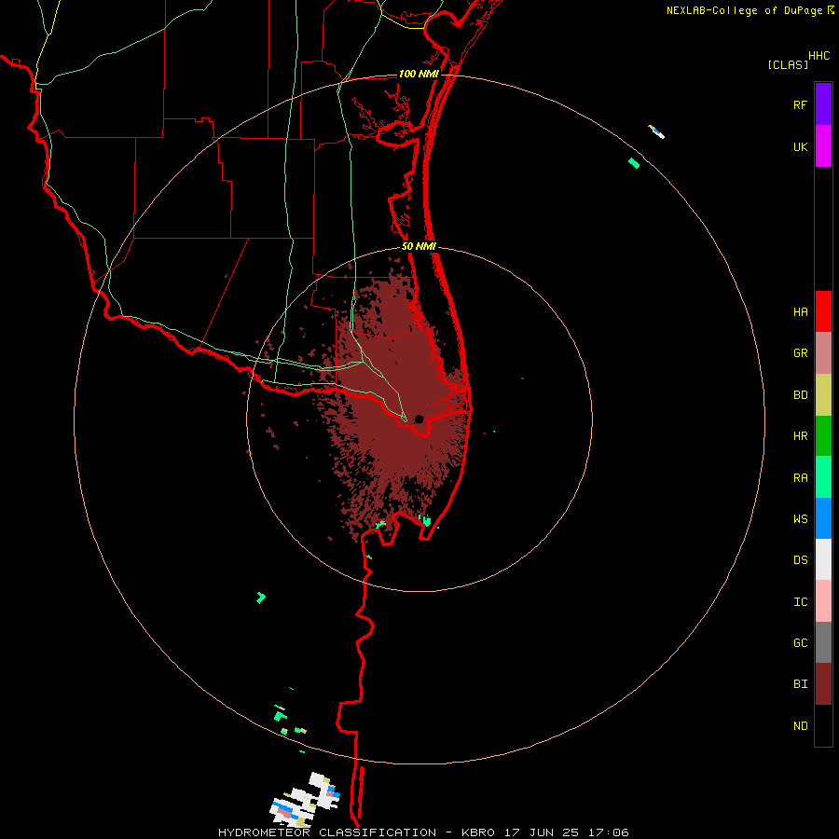Click the 100 NMI range ring label

[x=419, y=74]
